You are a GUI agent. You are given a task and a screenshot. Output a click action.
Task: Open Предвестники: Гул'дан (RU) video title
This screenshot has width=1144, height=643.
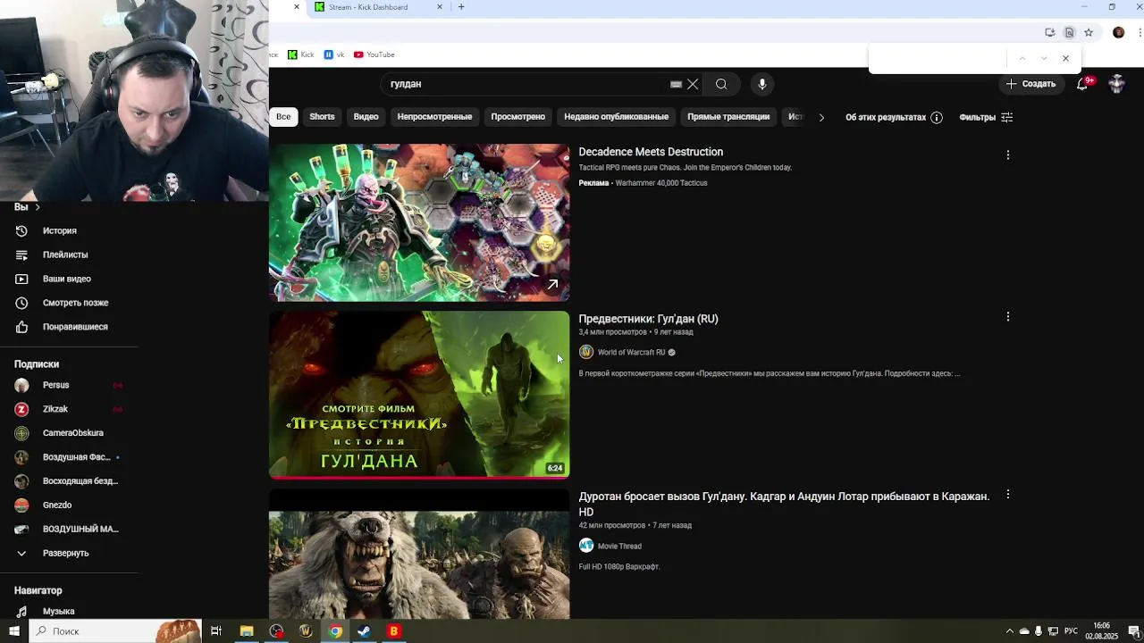(648, 319)
